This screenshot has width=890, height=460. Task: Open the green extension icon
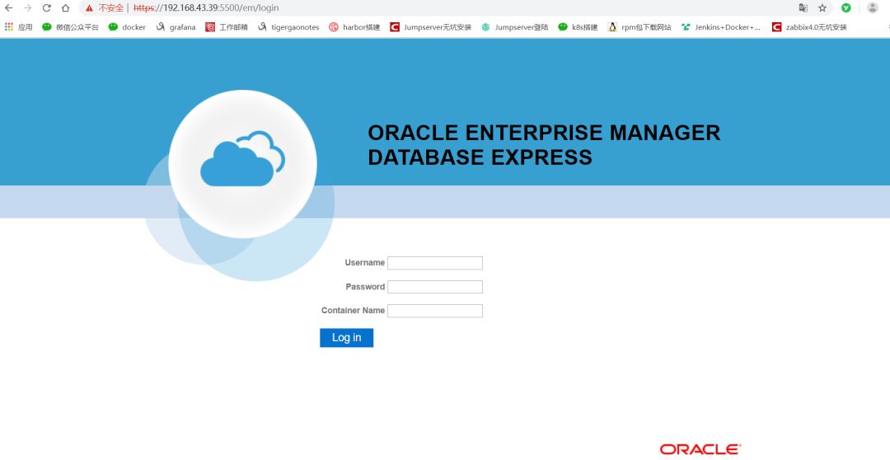coord(845,8)
